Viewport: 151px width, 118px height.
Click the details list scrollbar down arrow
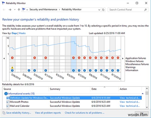coord(147,107)
